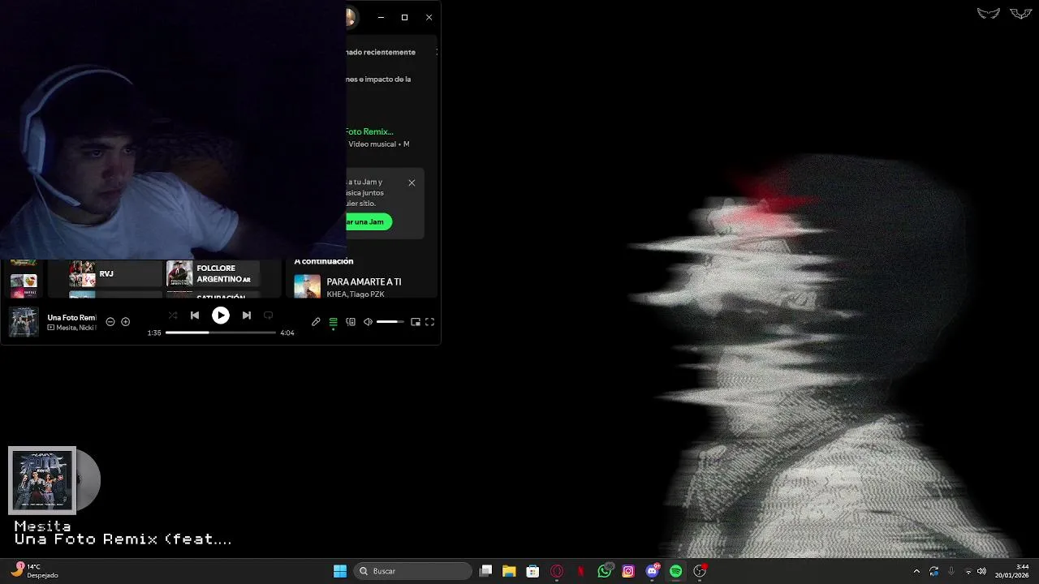
Task: Open the taskbar app with the red dot
Action: click(x=700, y=571)
